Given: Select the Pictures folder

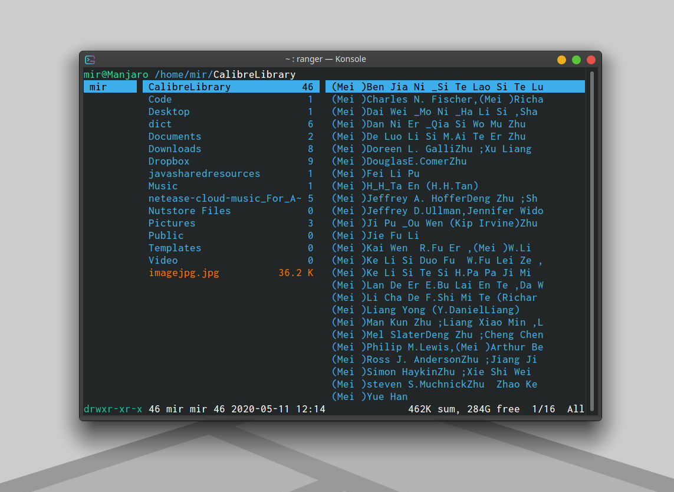Looking at the screenshot, I should (231, 223).
